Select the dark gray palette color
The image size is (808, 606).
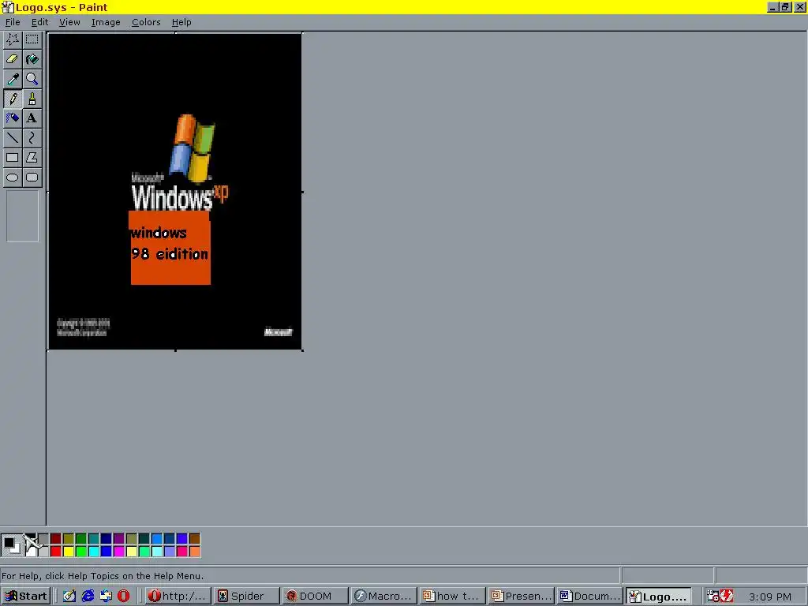coord(43,539)
